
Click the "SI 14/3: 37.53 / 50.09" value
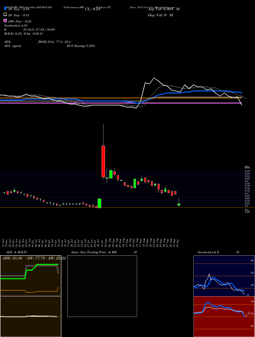39,30
